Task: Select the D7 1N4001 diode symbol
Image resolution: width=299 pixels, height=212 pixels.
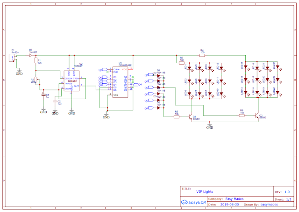Action: [31, 55]
